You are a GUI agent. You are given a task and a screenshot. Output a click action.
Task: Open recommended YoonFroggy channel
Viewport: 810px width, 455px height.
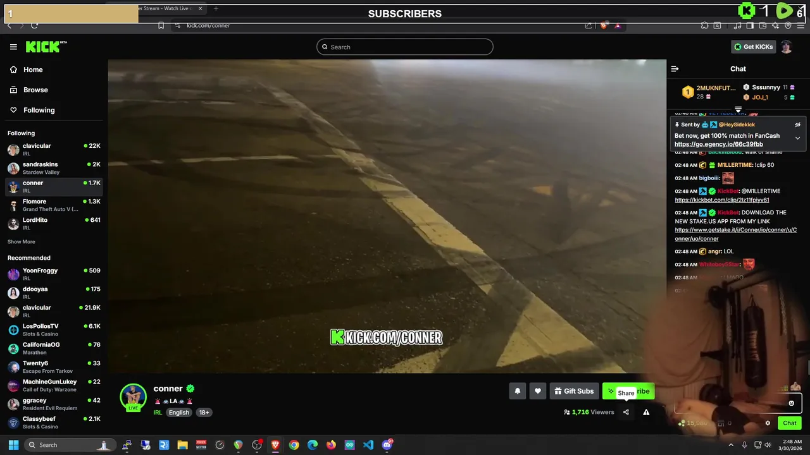54,274
